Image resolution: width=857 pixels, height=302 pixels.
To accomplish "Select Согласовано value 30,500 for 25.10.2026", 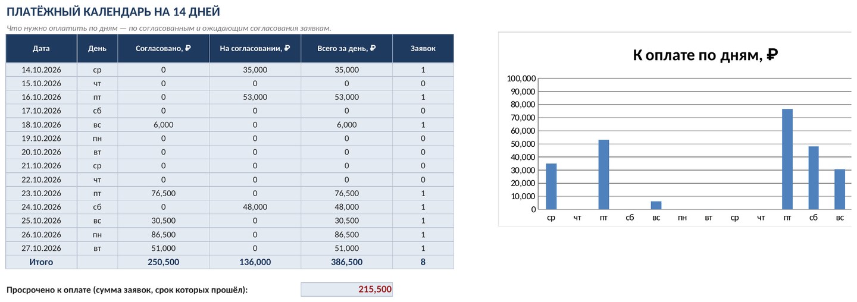I will point(163,221).
